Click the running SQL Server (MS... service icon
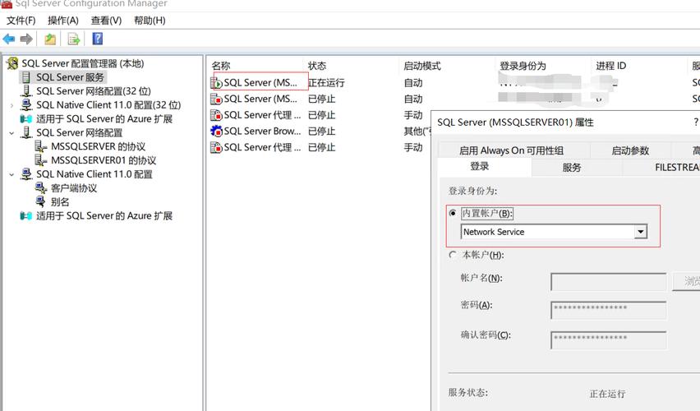Image resolution: width=700 pixels, height=411 pixels. pyautogui.click(x=217, y=83)
